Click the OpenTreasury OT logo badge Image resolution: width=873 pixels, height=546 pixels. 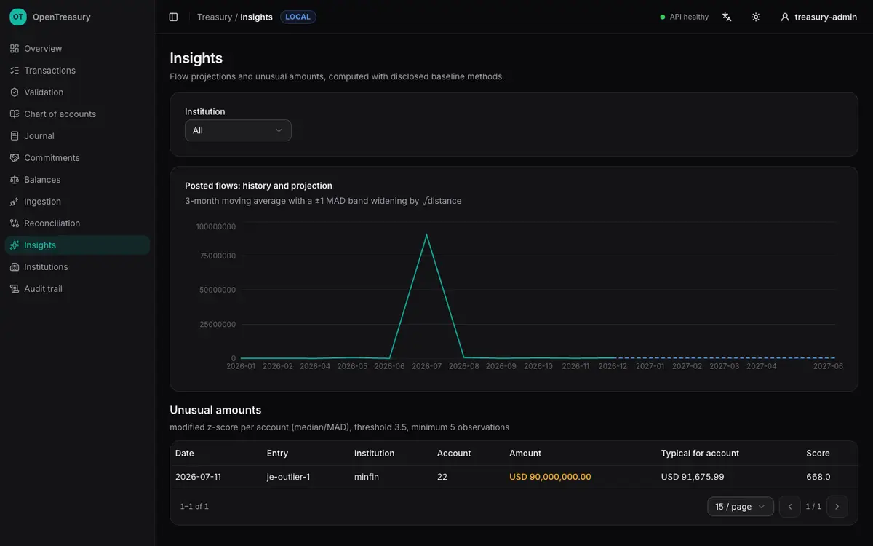coord(18,17)
